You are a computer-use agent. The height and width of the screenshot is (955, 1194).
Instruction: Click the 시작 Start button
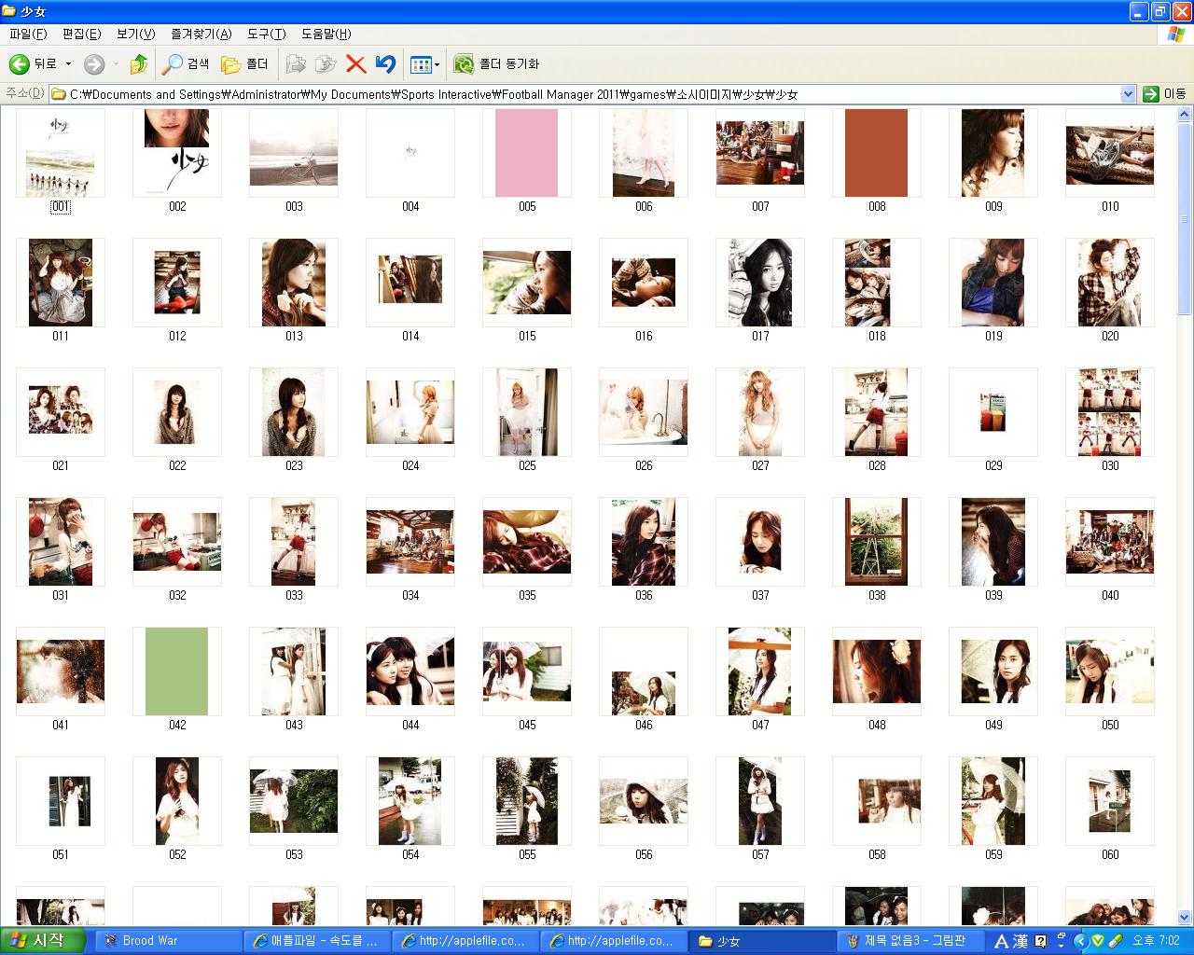coord(37,940)
